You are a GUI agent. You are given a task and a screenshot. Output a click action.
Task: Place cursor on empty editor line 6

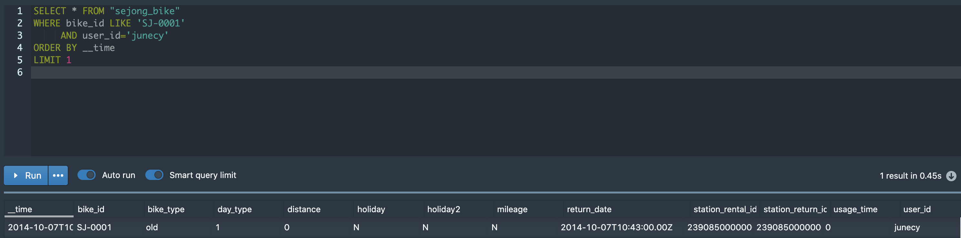pos(495,72)
